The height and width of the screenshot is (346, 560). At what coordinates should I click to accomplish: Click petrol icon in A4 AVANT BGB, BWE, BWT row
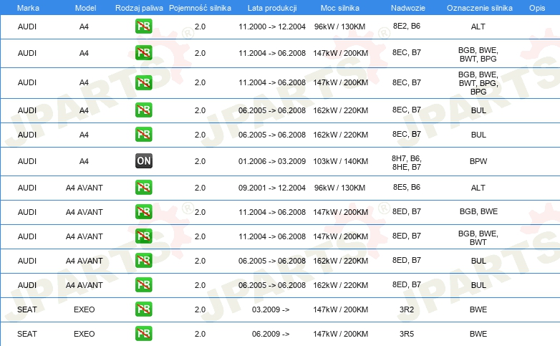coord(143,236)
